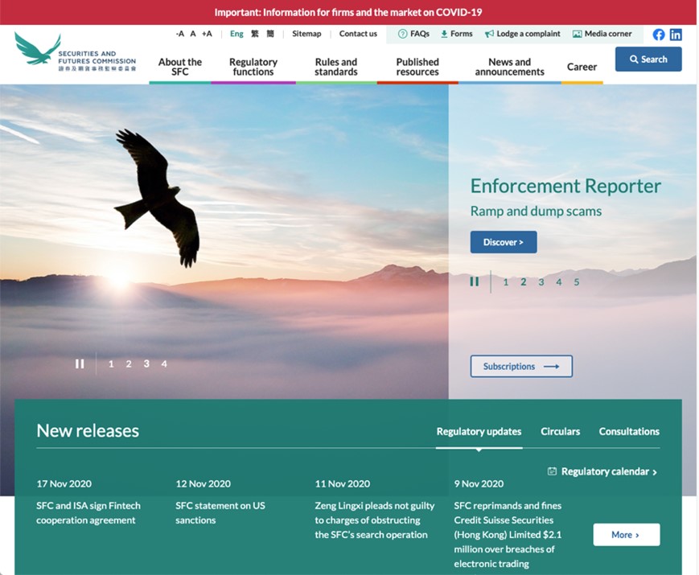Click the 17 Nov 2020 date
Image resolution: width=699 pixels, height=575 pixels.
point(64,483)
